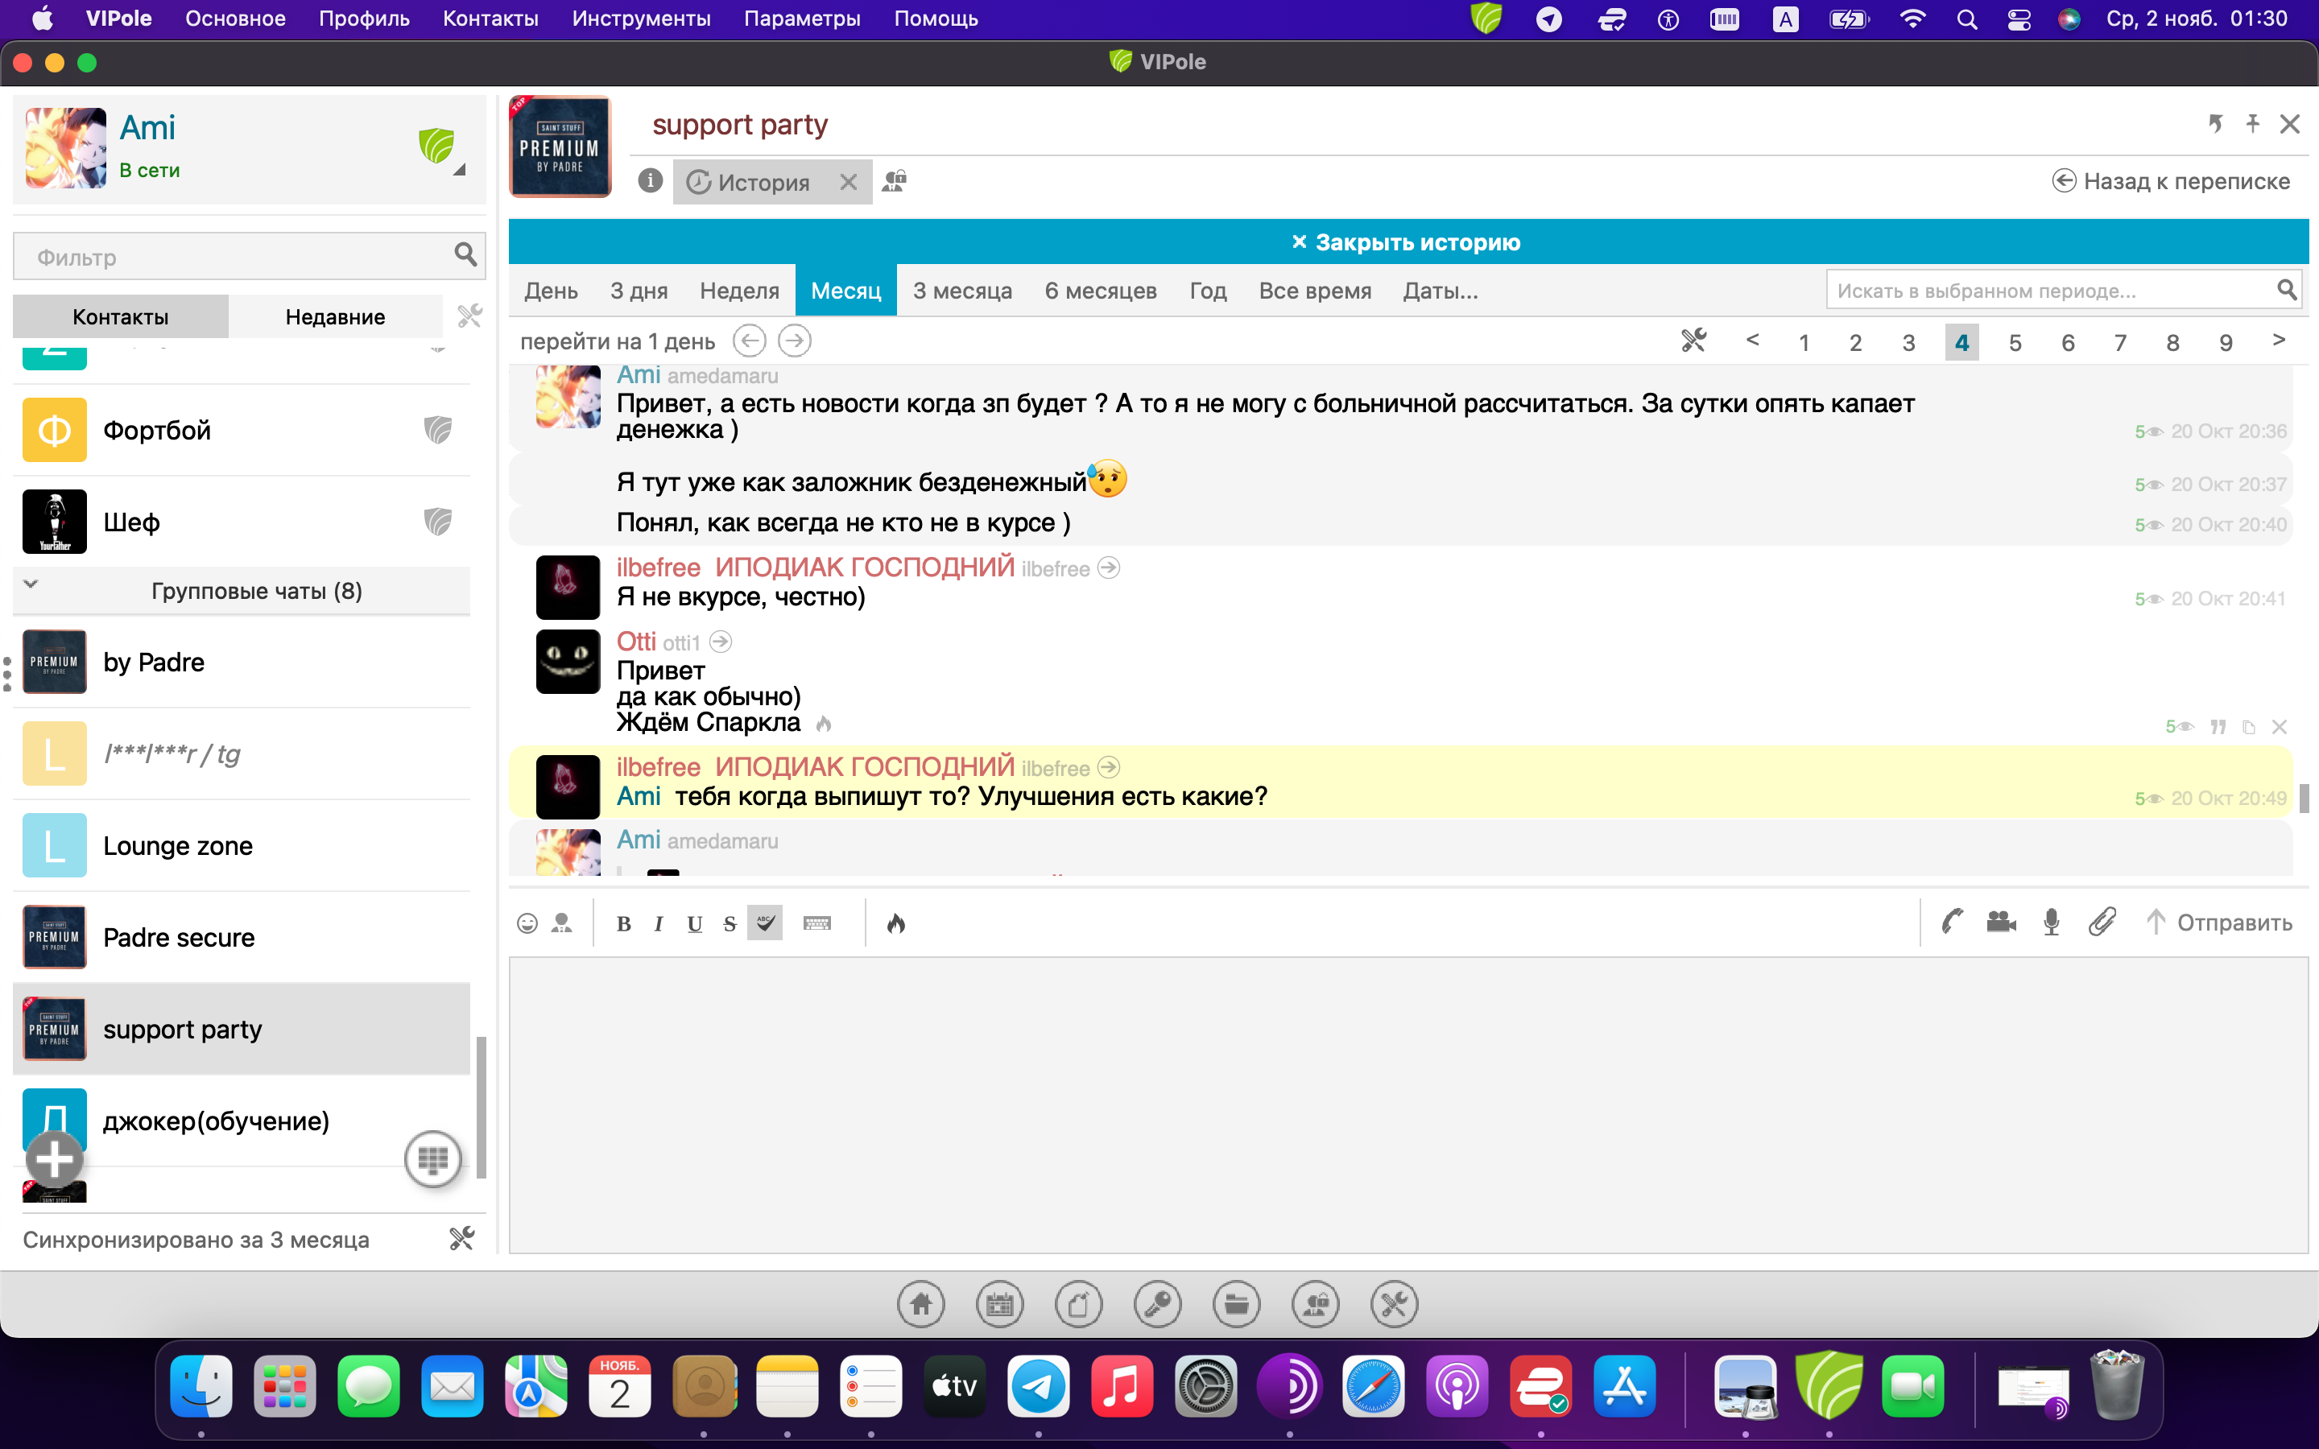The height and width of the screenshot is (1449, 2319).
Task: Toggle underline formatting
Action: coord(695,924)
